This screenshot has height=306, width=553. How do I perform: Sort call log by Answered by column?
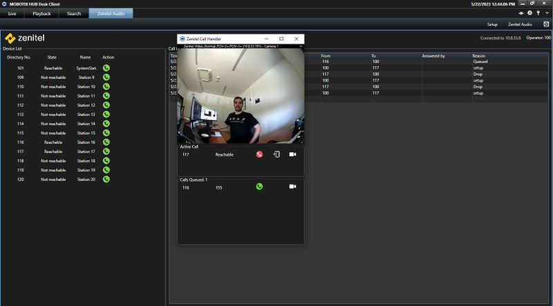[433, 56]
